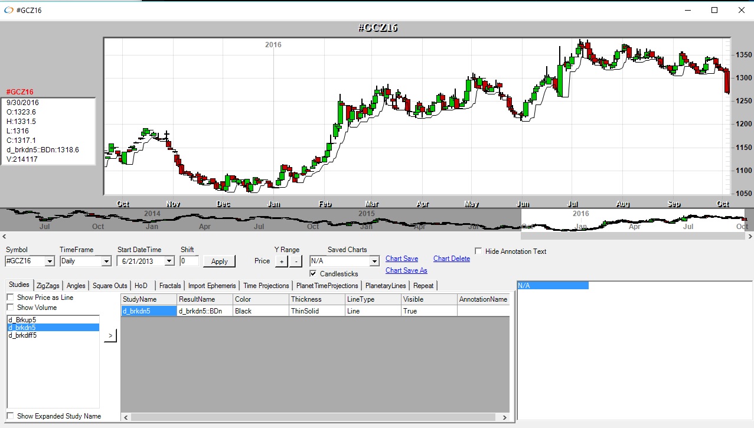The image size is (754, 428).
Task: Toggle Show Price as Line
Action: [x=11, y=298]
